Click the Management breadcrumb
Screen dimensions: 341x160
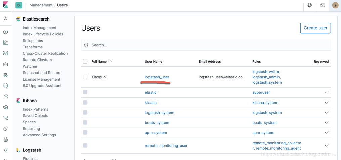(41, 5)
